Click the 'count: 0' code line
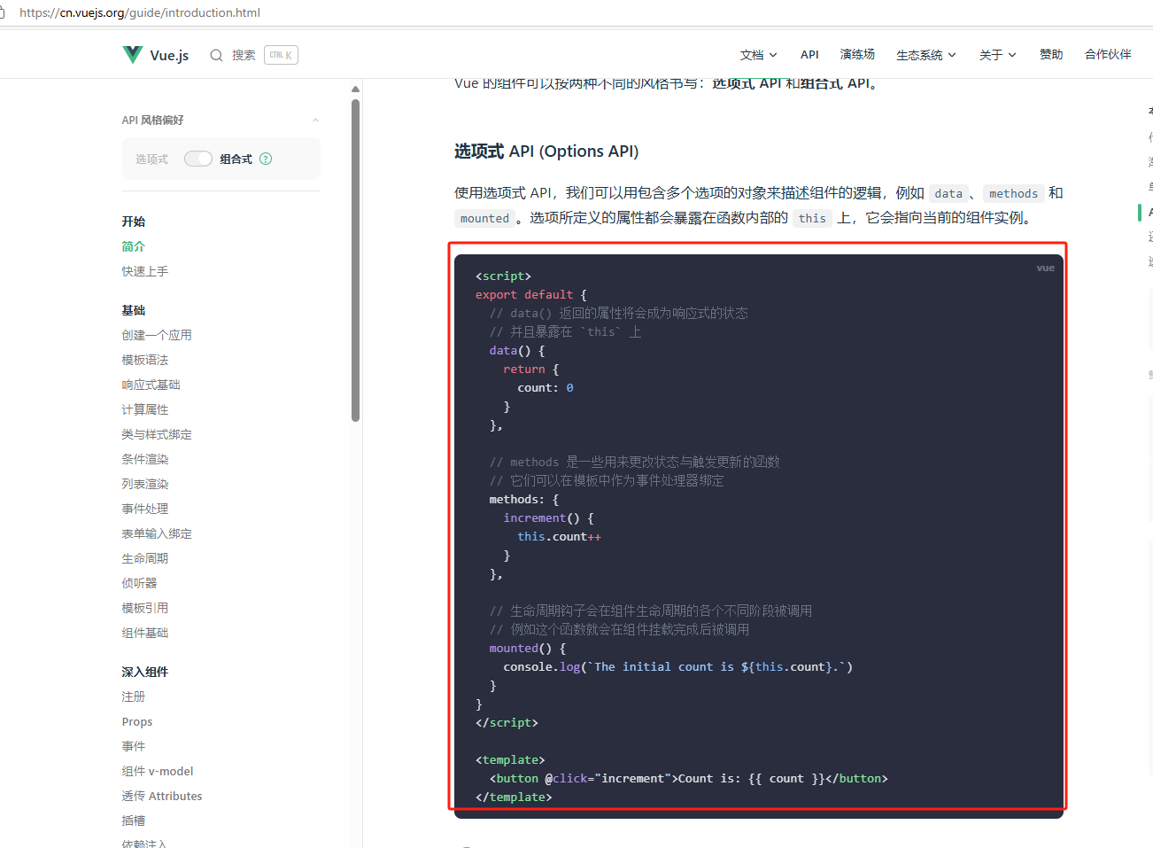1153x848 pixels. 546,388
